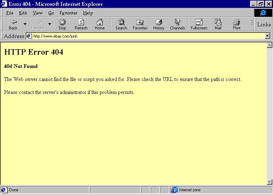Show the Favorites toolbar folder icon

[x=140, y=24]
